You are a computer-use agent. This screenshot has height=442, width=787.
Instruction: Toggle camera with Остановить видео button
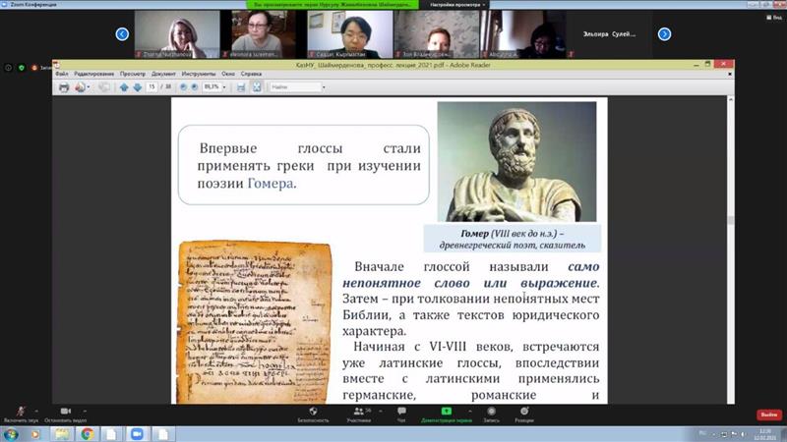click(65, 414)
